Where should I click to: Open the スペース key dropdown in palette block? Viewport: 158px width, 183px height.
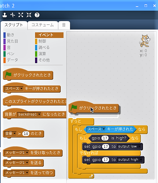coord(14,89)
